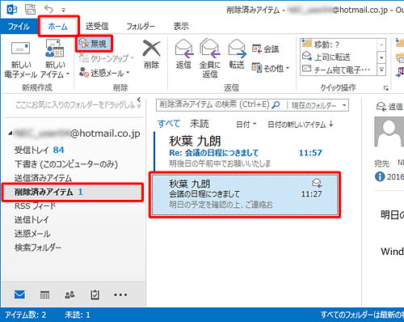
Task: Show All (すべて) messages filter
Action: coord(169,124)
